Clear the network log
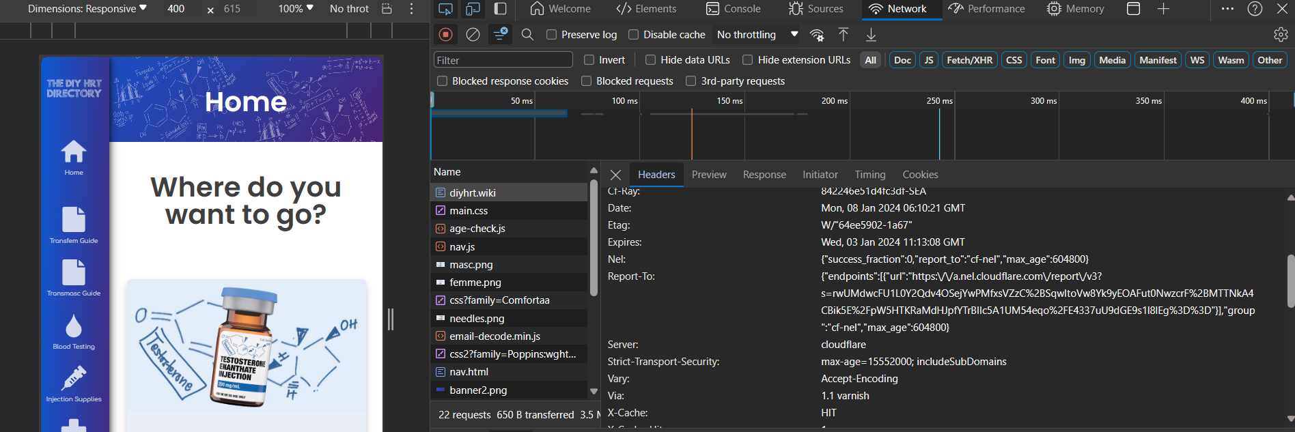Screen dimensions: 1295x432 (x=473, y=34)
